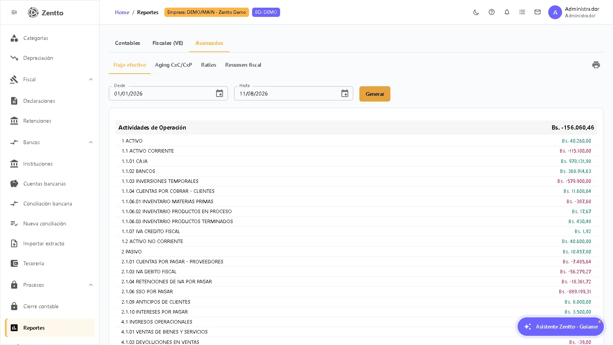Select the Flujo efectivo sub-tab
Image resolution: width=613 pixels, height=345 pixels.
pyautogui.click(x=130, y=65)
